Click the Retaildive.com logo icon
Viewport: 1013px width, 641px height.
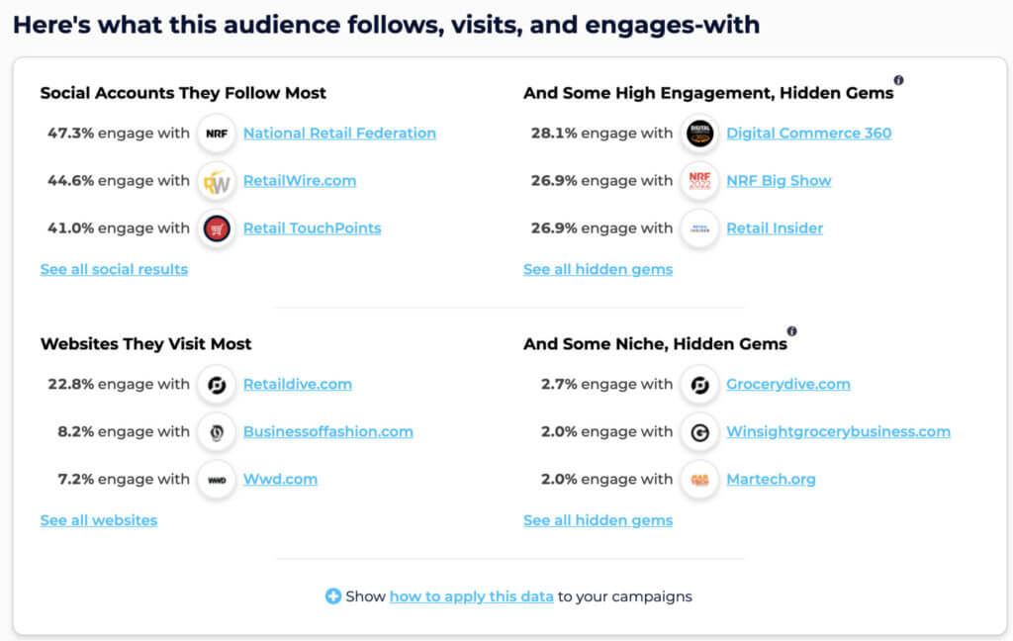point(217,385)
